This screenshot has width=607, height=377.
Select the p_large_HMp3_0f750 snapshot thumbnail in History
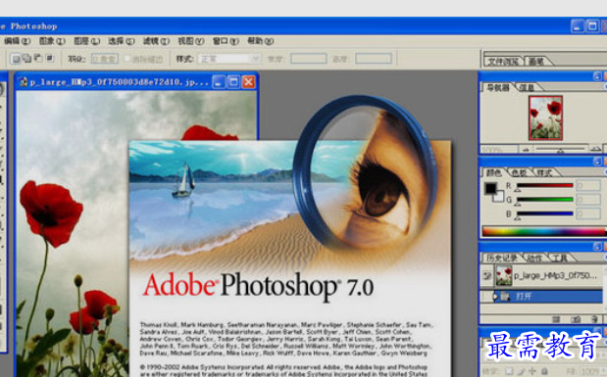pyautogui.click(x=504, y=276)
